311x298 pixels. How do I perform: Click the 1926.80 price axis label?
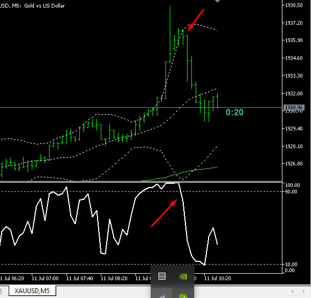[294, 164]
